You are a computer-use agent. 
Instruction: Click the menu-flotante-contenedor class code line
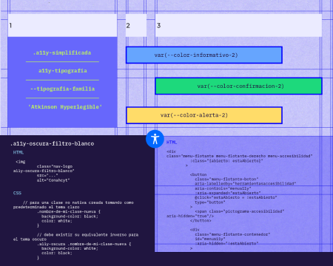(232, 234)
